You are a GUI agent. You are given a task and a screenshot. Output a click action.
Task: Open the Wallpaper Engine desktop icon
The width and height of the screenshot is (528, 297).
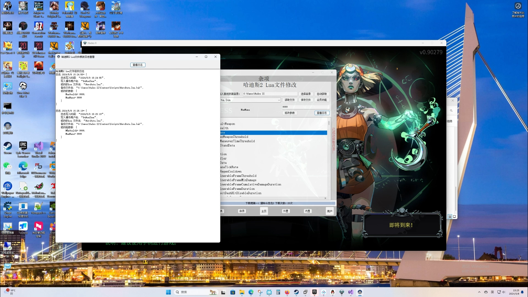7,190
